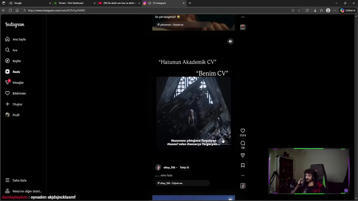The image size is (358, 201).
Task: Close the Google tab
Action: coord(50,3)
